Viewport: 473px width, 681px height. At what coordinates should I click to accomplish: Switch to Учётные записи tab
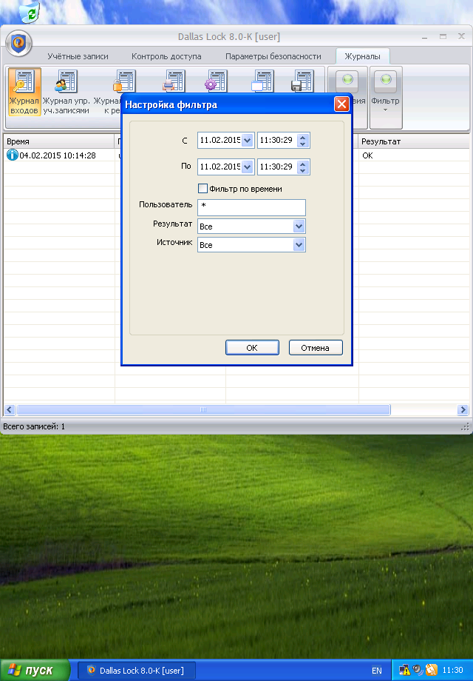tap(78, 56)
